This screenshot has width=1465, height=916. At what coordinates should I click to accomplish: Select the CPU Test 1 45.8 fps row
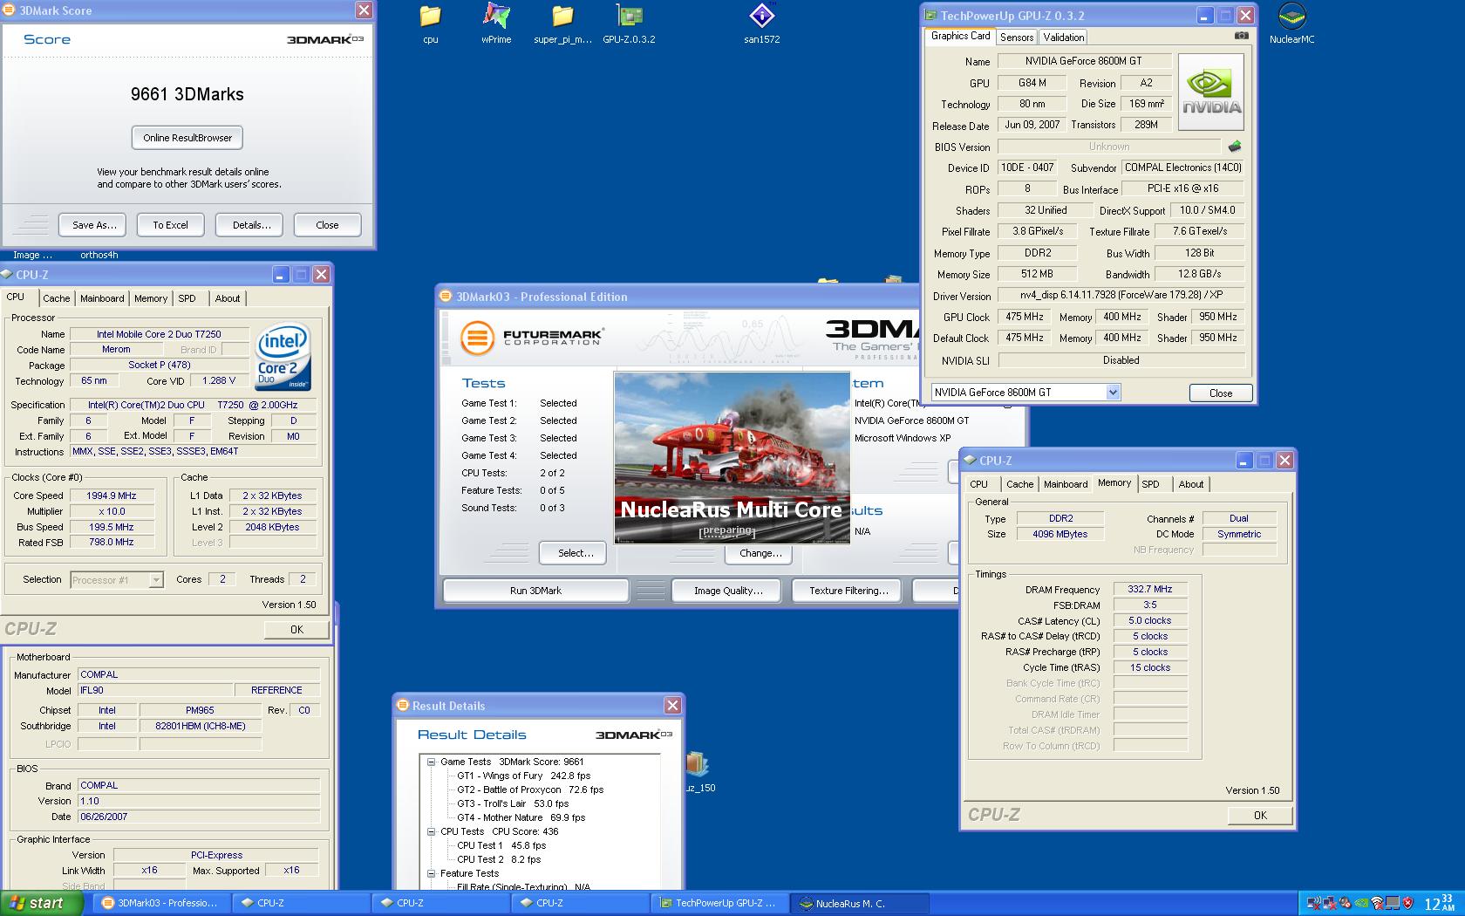501,845
